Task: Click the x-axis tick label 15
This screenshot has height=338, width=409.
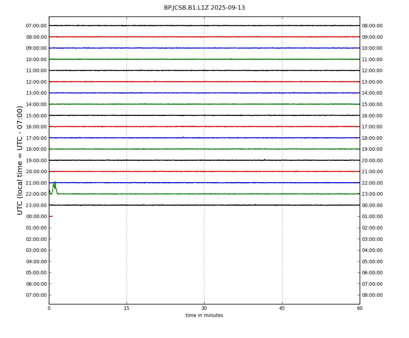Action: click(x=127, y=308)
